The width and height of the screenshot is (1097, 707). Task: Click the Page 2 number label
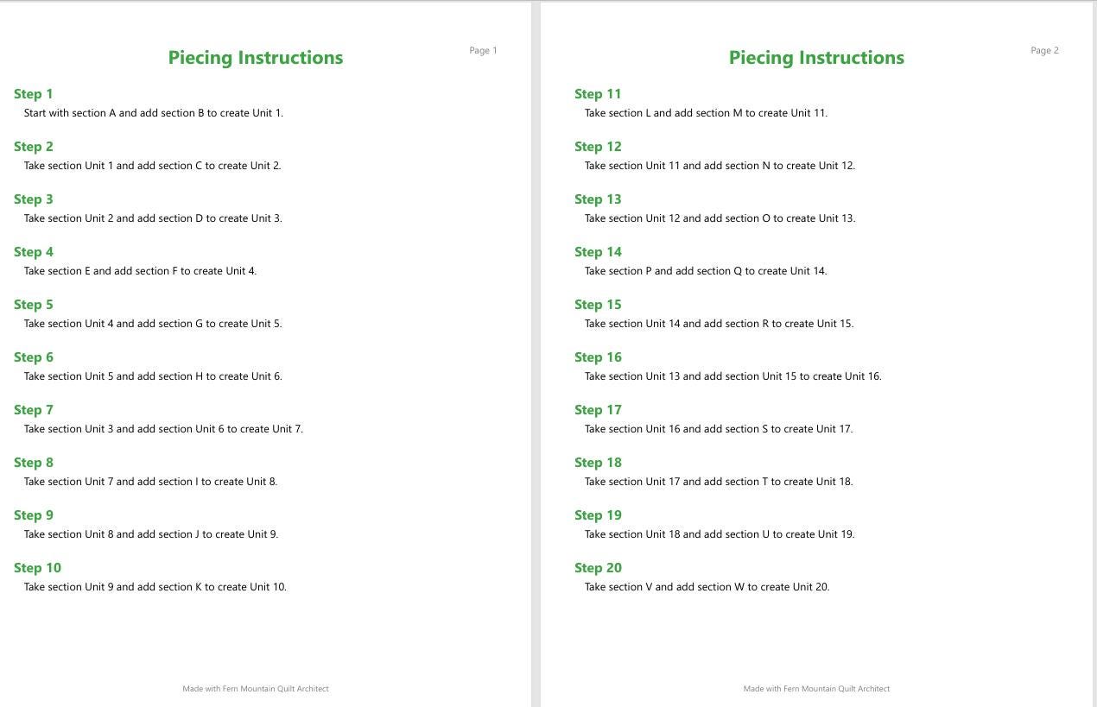coord(1044,51)
